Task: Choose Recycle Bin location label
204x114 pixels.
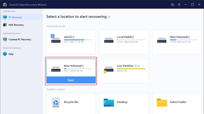Action: (x=71, y=102)
